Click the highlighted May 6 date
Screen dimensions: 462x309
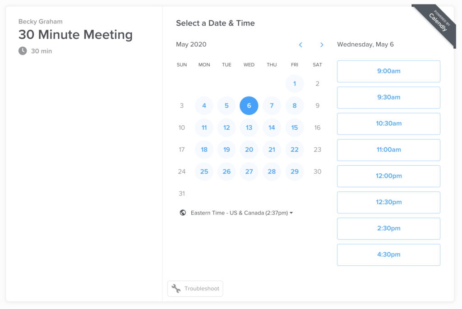click(249, 106)
